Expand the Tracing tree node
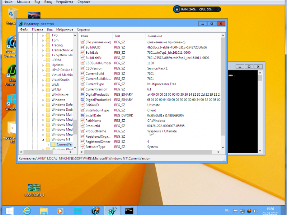The width and height of the screenshot is (287, 215). tap(43, 46)
